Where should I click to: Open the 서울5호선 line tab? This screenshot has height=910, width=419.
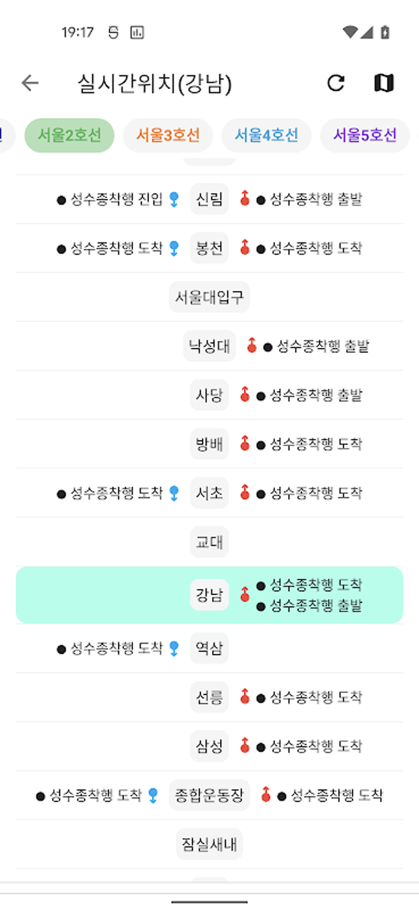365,135
